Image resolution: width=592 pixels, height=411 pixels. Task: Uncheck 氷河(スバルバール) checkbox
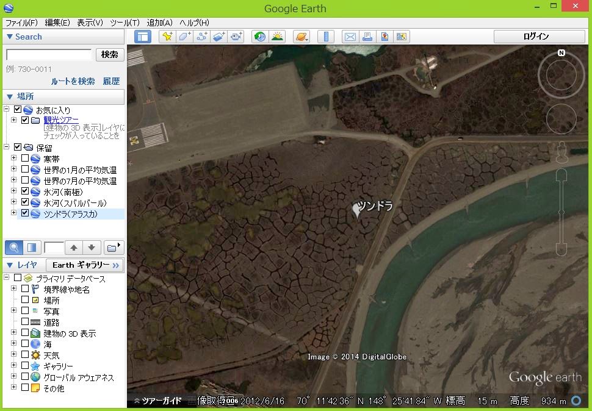click(25, 202)
